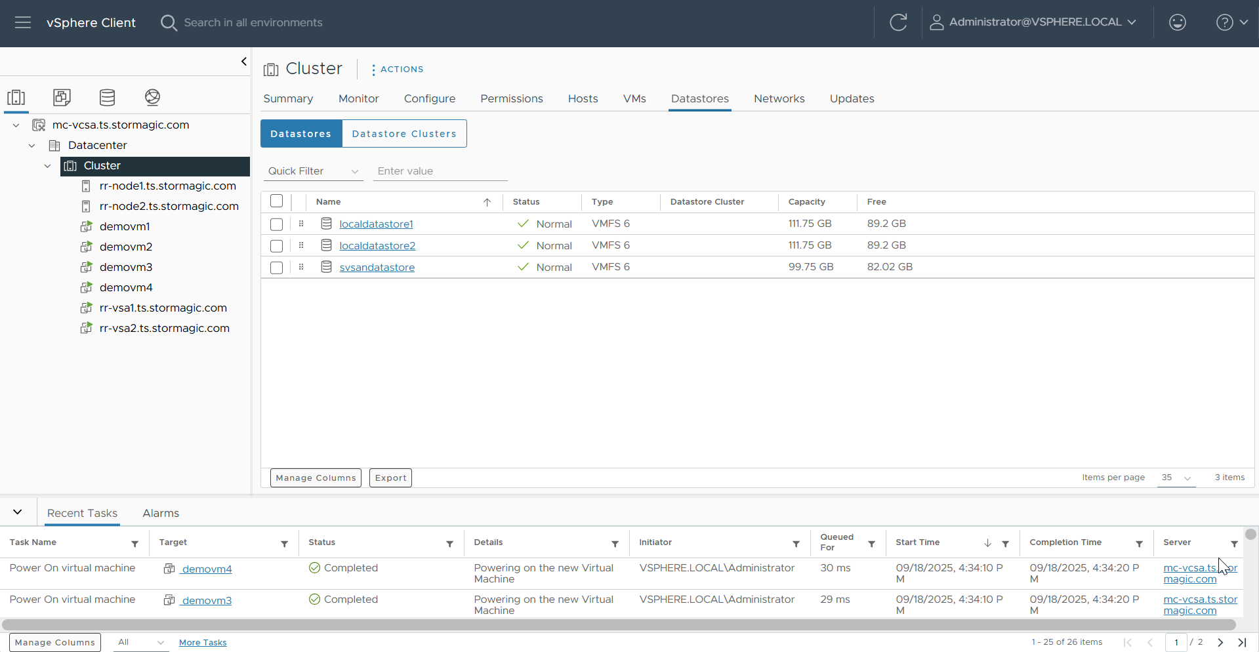Viewport: 1259px width, 652px height.
Task: Jump to last page of tasks
Action: click(1242, 643)
